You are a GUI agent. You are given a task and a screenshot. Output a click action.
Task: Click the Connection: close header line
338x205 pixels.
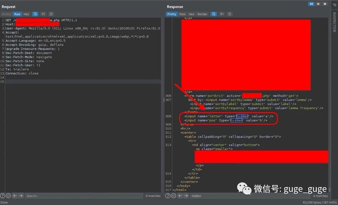(x=22, y=73)
